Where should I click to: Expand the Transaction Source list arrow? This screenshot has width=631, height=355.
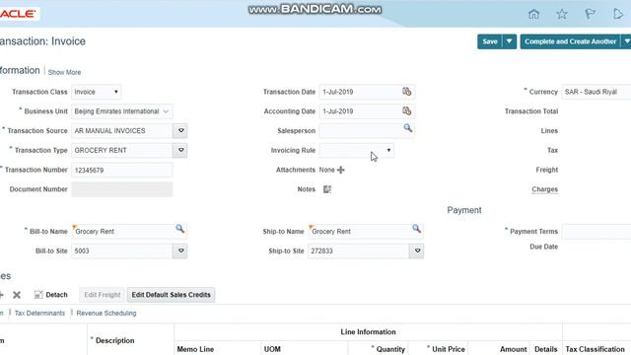click(x=180, y=131)
